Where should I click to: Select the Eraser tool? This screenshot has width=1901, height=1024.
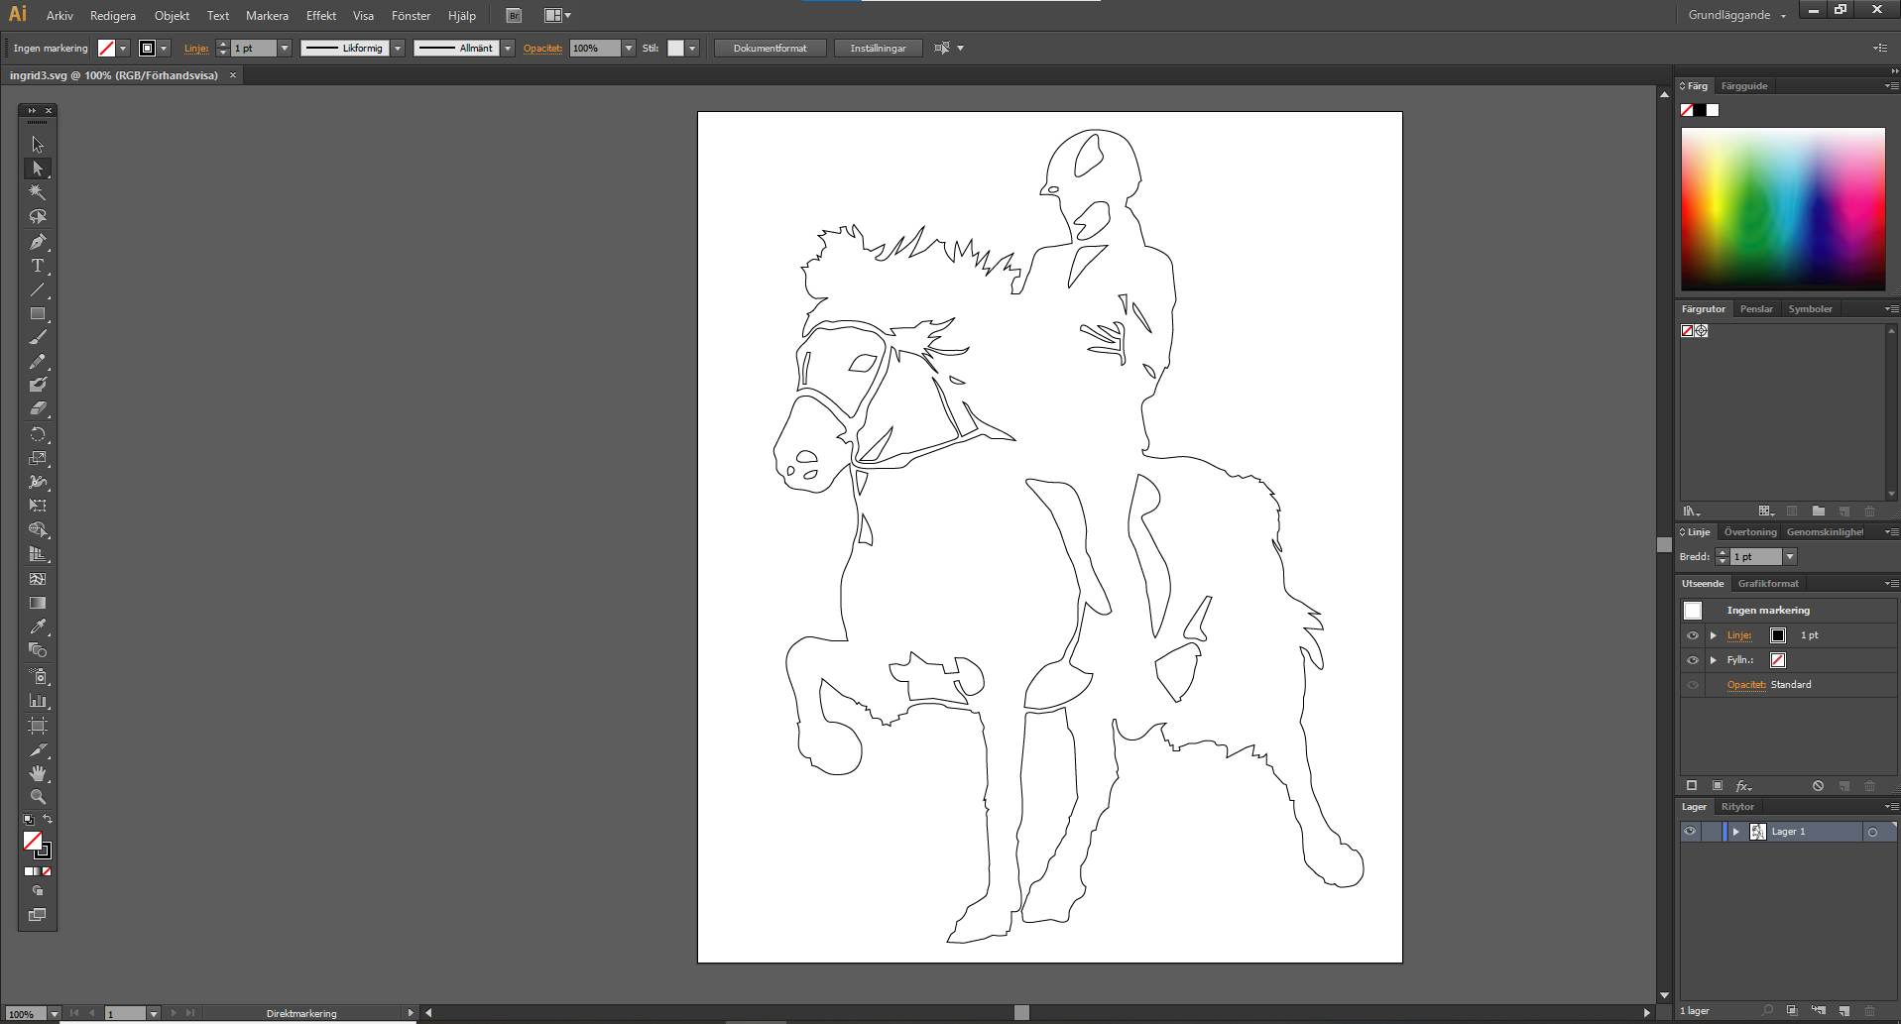pos(38,408)
